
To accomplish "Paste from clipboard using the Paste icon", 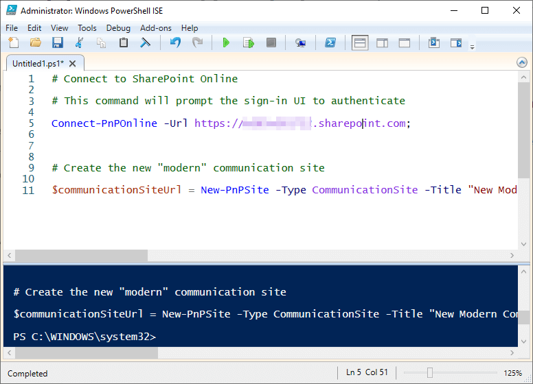I will pyautogui.click(x=124, y=43).
